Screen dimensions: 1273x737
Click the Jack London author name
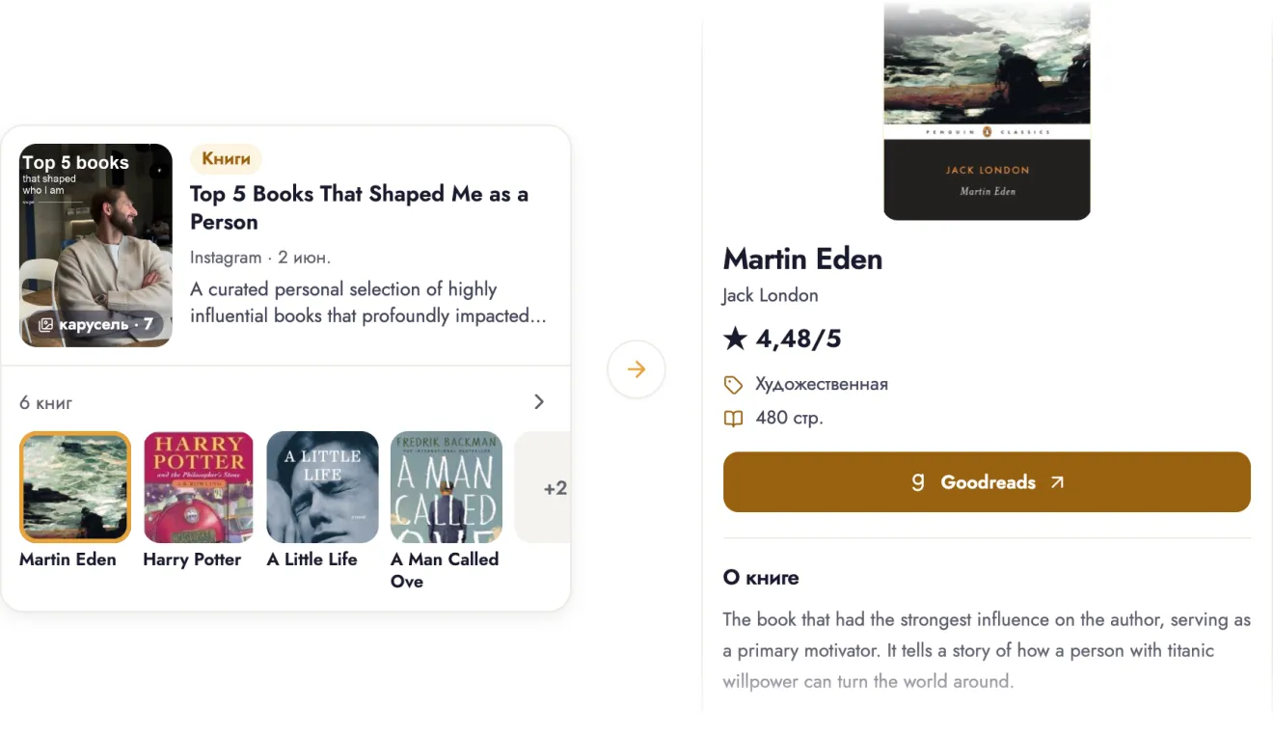click(771, 295)
